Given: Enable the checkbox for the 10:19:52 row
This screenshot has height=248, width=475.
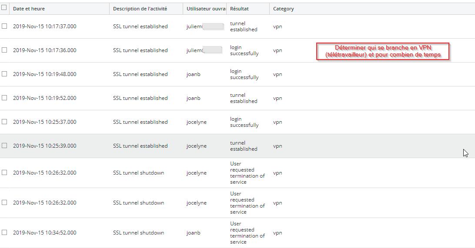Looking at the screenshot, I should [4, 98].
